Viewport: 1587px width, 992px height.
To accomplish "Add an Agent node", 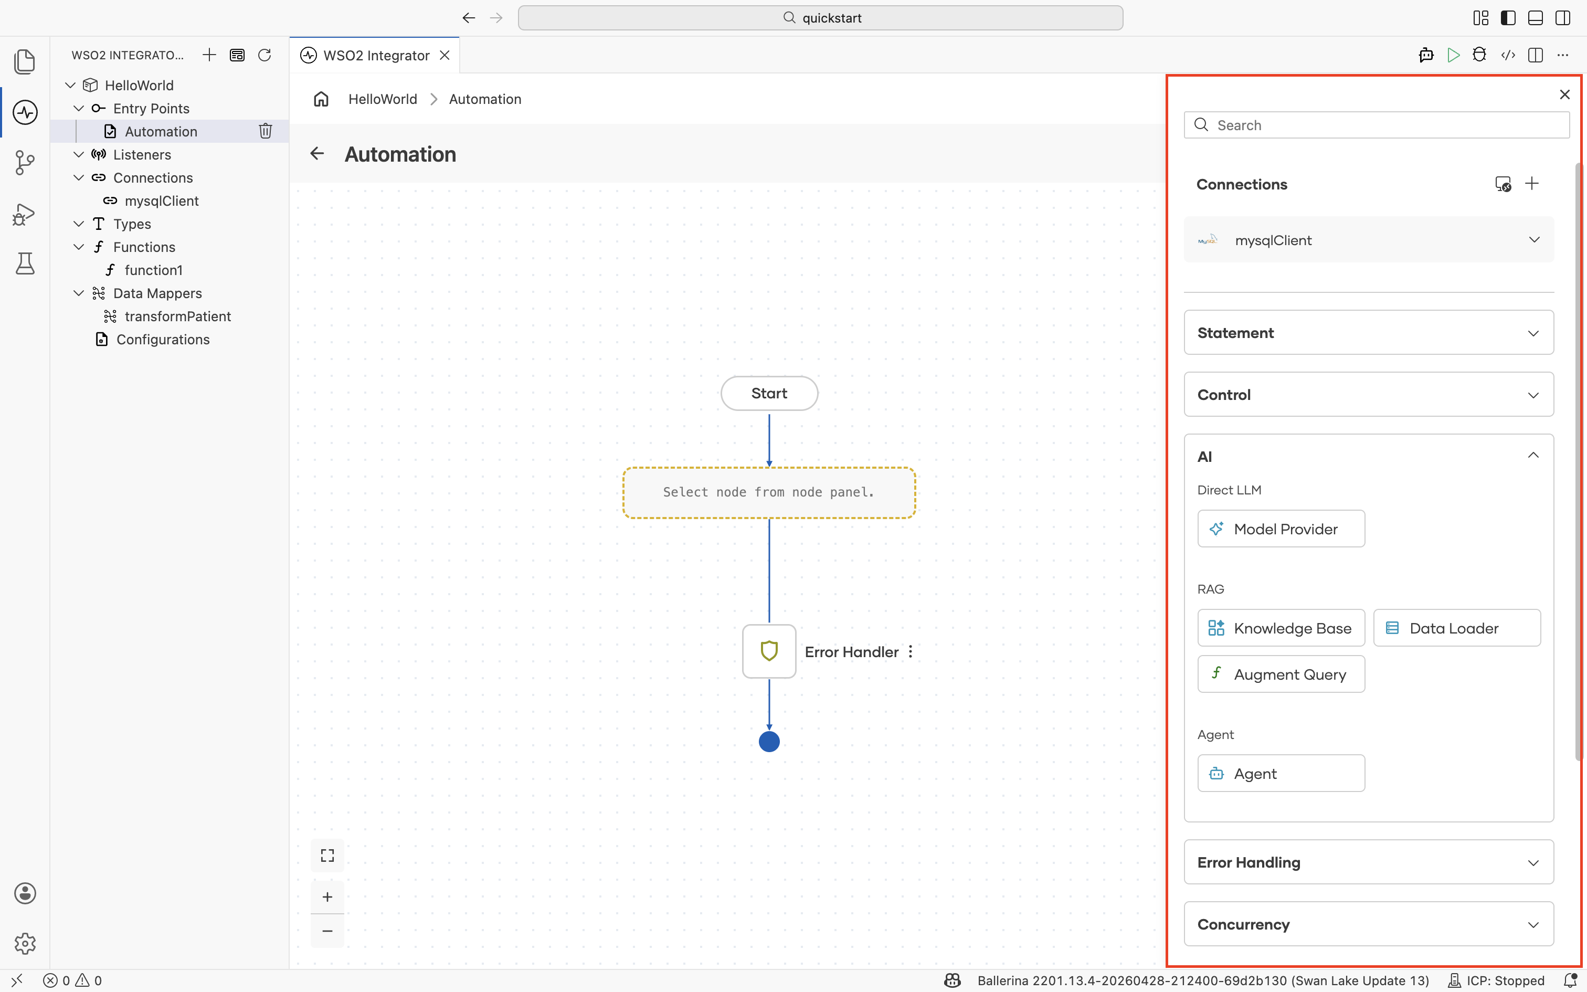I will (1281, 773).
